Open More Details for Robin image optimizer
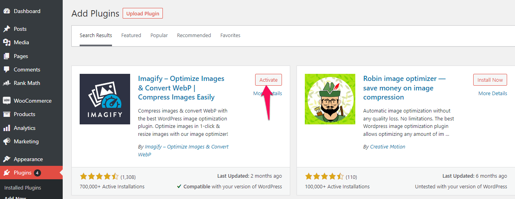Screen dimensions: 515x199 493,93
